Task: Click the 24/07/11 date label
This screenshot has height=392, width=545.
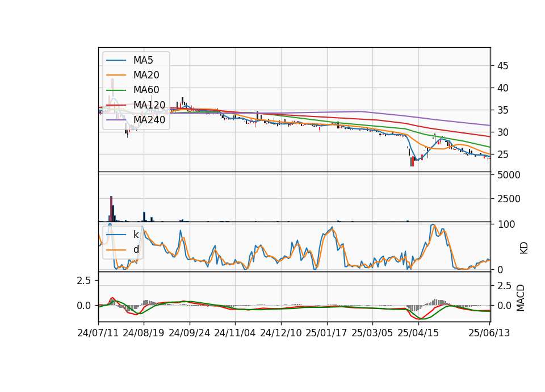Action: [98, 333]
